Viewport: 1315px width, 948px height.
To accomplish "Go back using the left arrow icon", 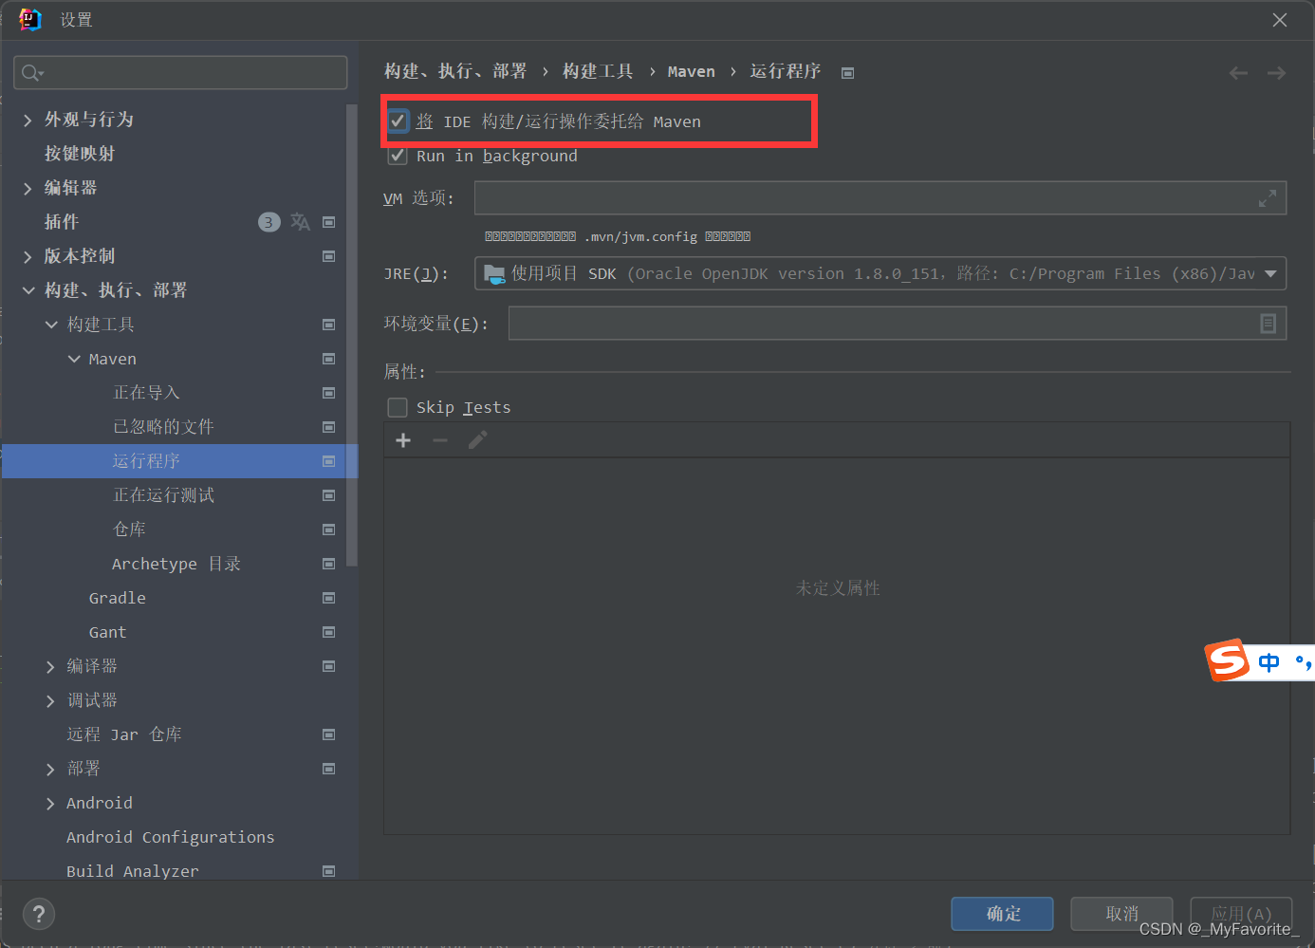I will click(1238, 73).
